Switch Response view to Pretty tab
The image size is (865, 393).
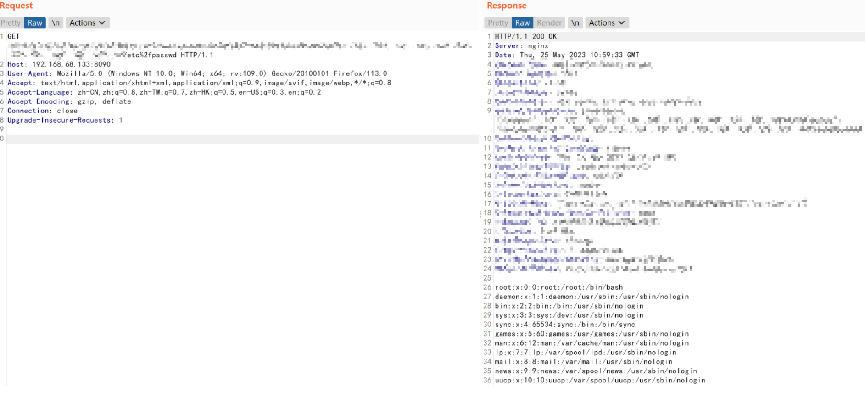coord(498,23)
